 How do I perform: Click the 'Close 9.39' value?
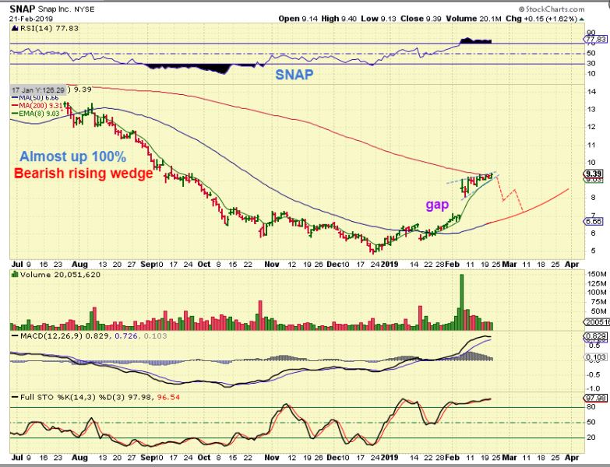[421, 19]
